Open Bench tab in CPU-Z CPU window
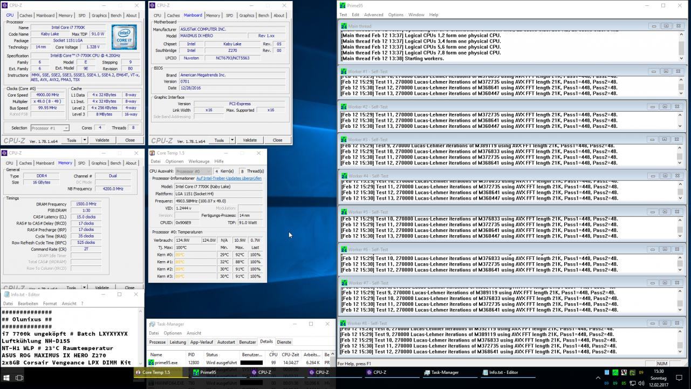Viewport: 691px width, 389px height. 116,15
